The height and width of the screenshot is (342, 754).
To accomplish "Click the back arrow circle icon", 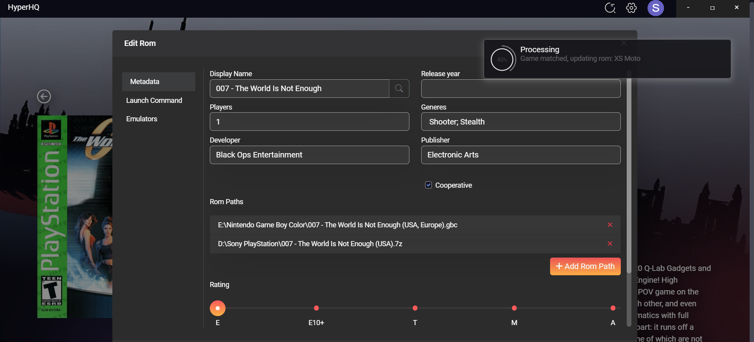I will [x=44, y=96].
